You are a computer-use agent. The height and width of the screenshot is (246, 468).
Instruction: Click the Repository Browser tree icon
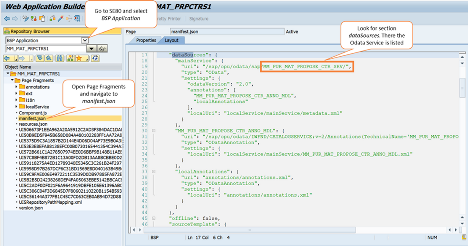[x=7, y=31]
